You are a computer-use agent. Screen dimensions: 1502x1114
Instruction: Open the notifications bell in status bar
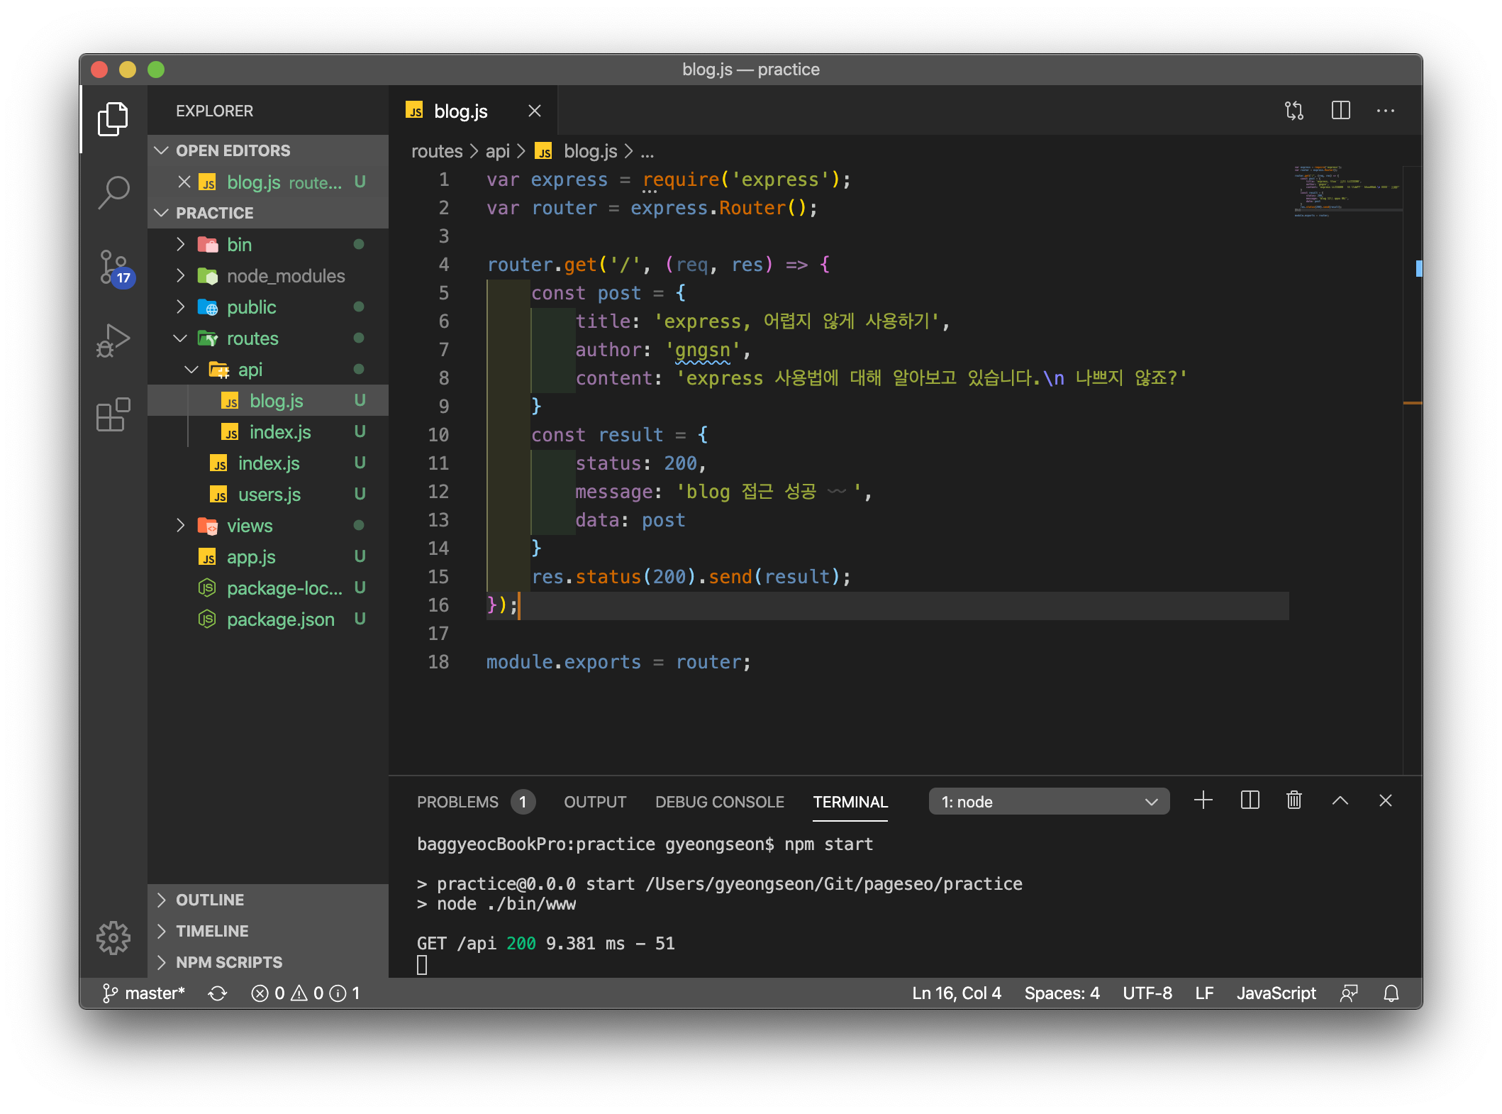pos(1391,993)
